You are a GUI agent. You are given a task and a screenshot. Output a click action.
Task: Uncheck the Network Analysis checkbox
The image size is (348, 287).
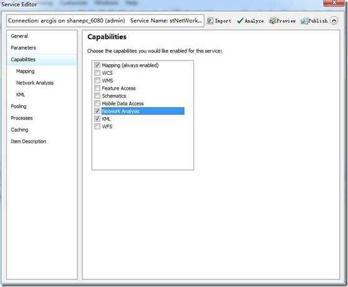97,111
